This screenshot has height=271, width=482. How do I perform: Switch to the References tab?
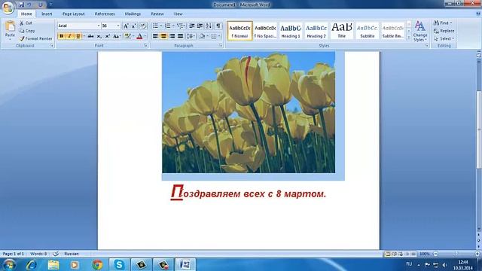(105, 14)
